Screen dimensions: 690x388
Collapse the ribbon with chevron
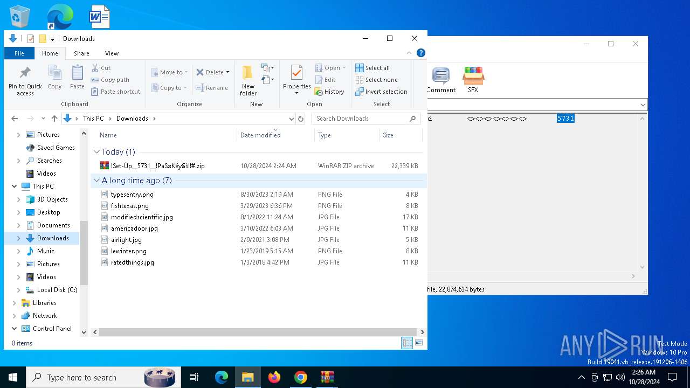pyautogui.click(x=409, y=53)
